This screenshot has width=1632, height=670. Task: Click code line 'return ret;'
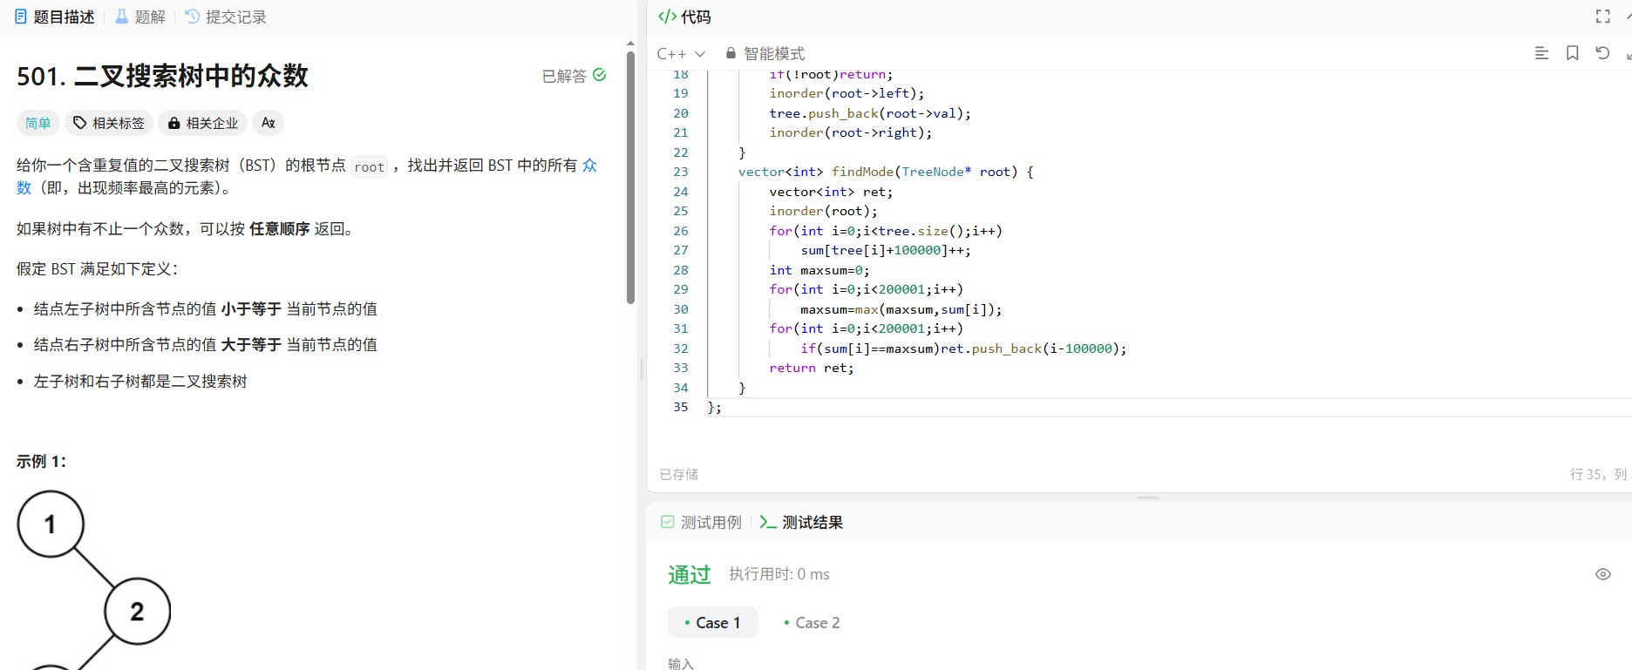[812, 368]
